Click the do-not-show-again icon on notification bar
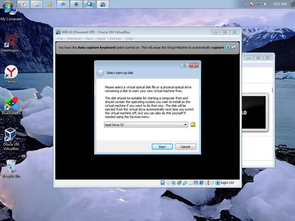Image resolution: width=295 pixels, height=221 pixels. pyautogui.click(x=234, y=47)
